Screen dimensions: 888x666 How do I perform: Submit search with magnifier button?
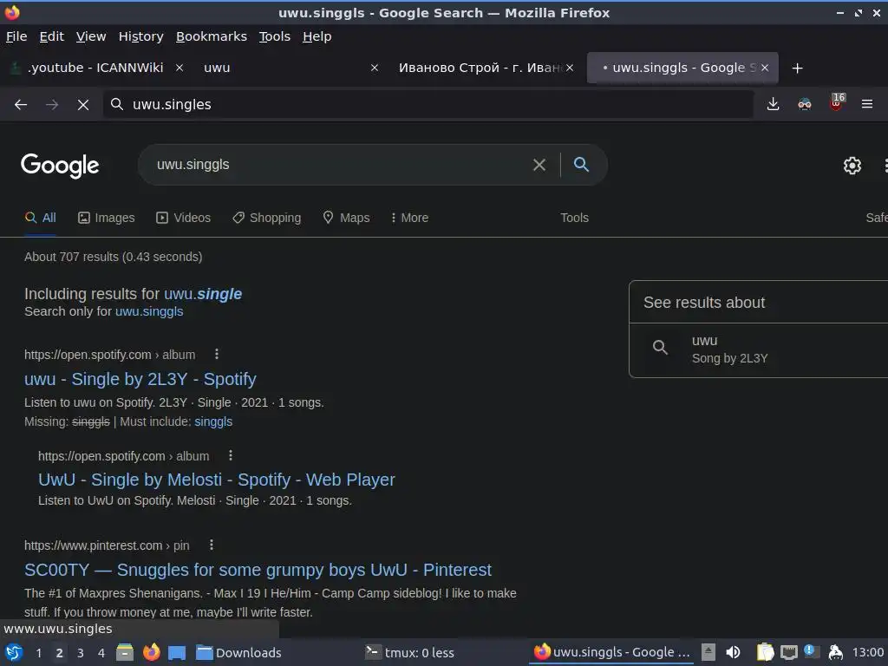tap(581, 165)
